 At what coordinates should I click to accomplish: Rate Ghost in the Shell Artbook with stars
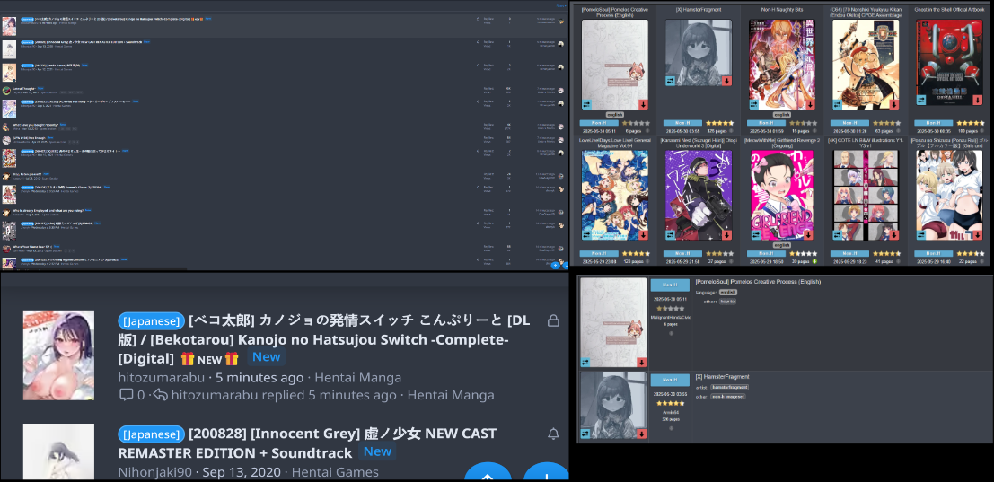(x=972, y=123)
